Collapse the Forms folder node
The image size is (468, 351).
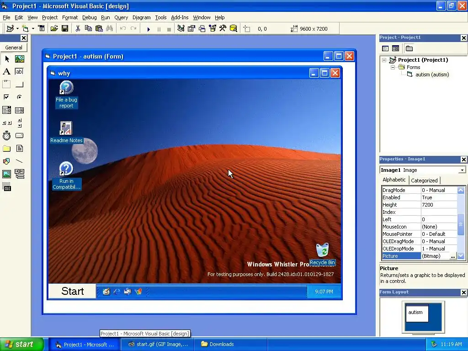point(393,68)
